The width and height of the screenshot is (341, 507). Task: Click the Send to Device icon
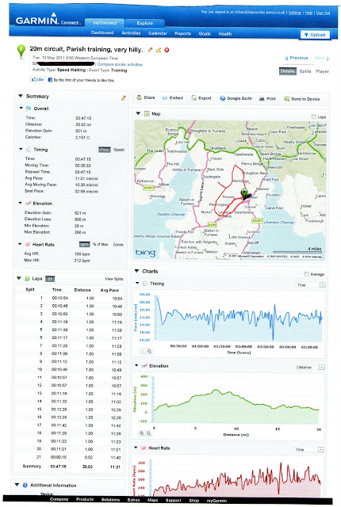[x=286, y=98]
